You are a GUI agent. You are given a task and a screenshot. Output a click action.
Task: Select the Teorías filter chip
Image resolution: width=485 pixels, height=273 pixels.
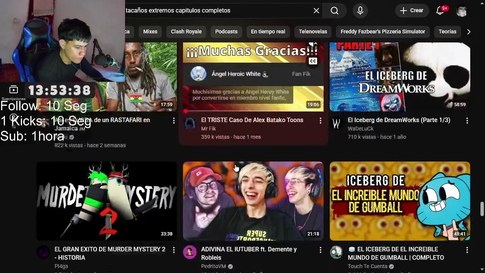pyautogui.click(x=447, y=31)
